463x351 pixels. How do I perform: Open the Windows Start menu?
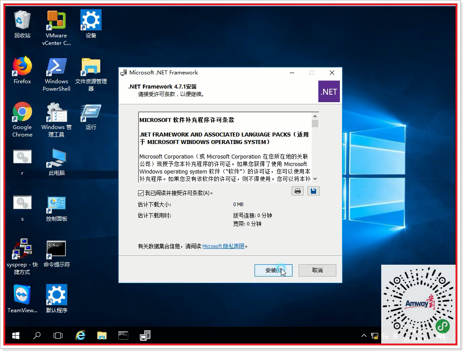click(16, 336)
